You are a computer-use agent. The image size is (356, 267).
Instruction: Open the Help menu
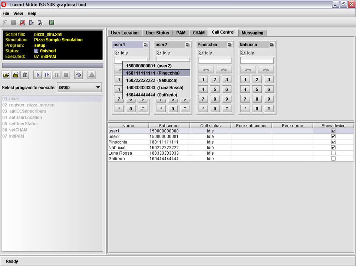coord(32,13)
